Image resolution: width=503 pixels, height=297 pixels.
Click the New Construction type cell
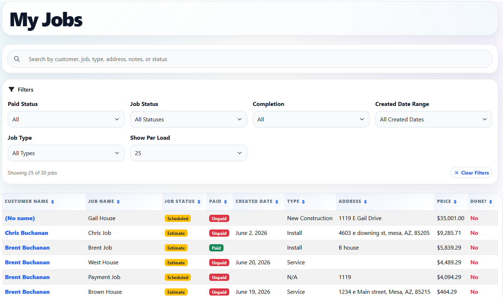pos(310,218)
